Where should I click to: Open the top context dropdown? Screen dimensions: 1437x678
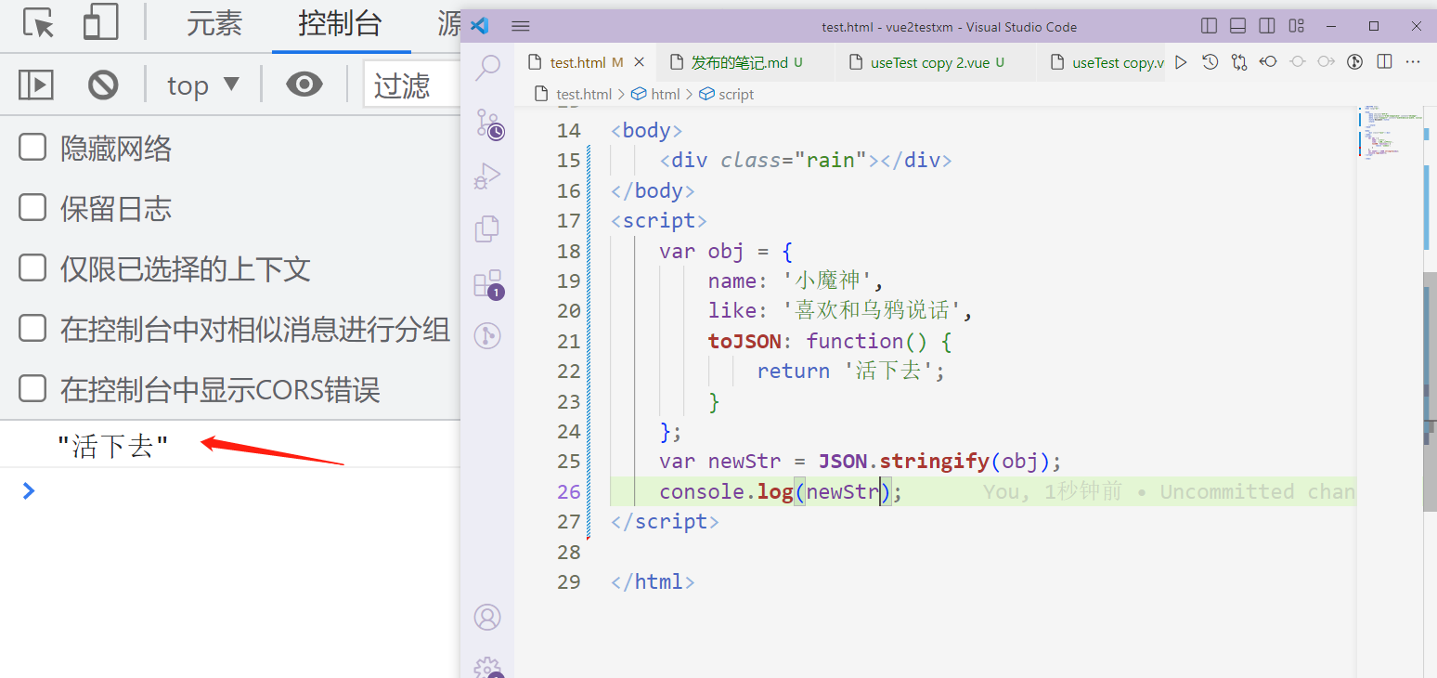click(203, 85)
